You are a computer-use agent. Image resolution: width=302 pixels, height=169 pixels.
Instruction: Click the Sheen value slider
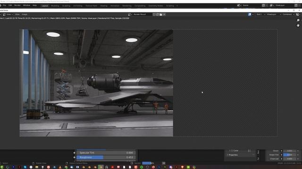click(x=289, y=151)
